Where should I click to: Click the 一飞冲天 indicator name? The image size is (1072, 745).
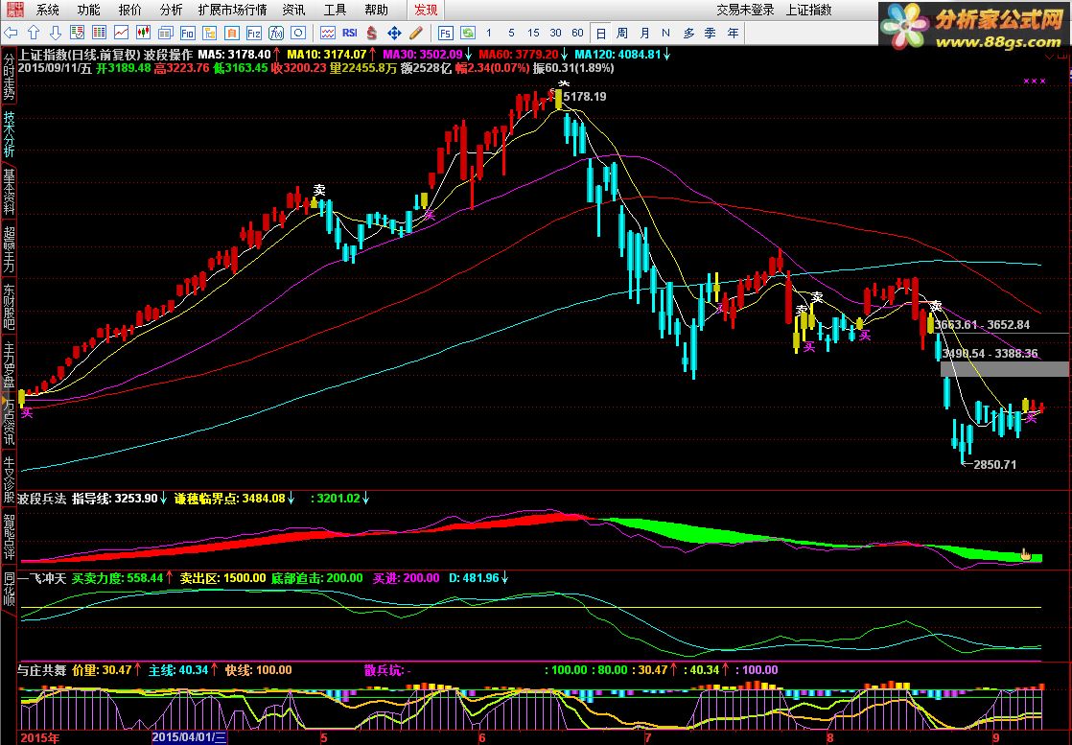pyautogui.click(x=42, y=578)
